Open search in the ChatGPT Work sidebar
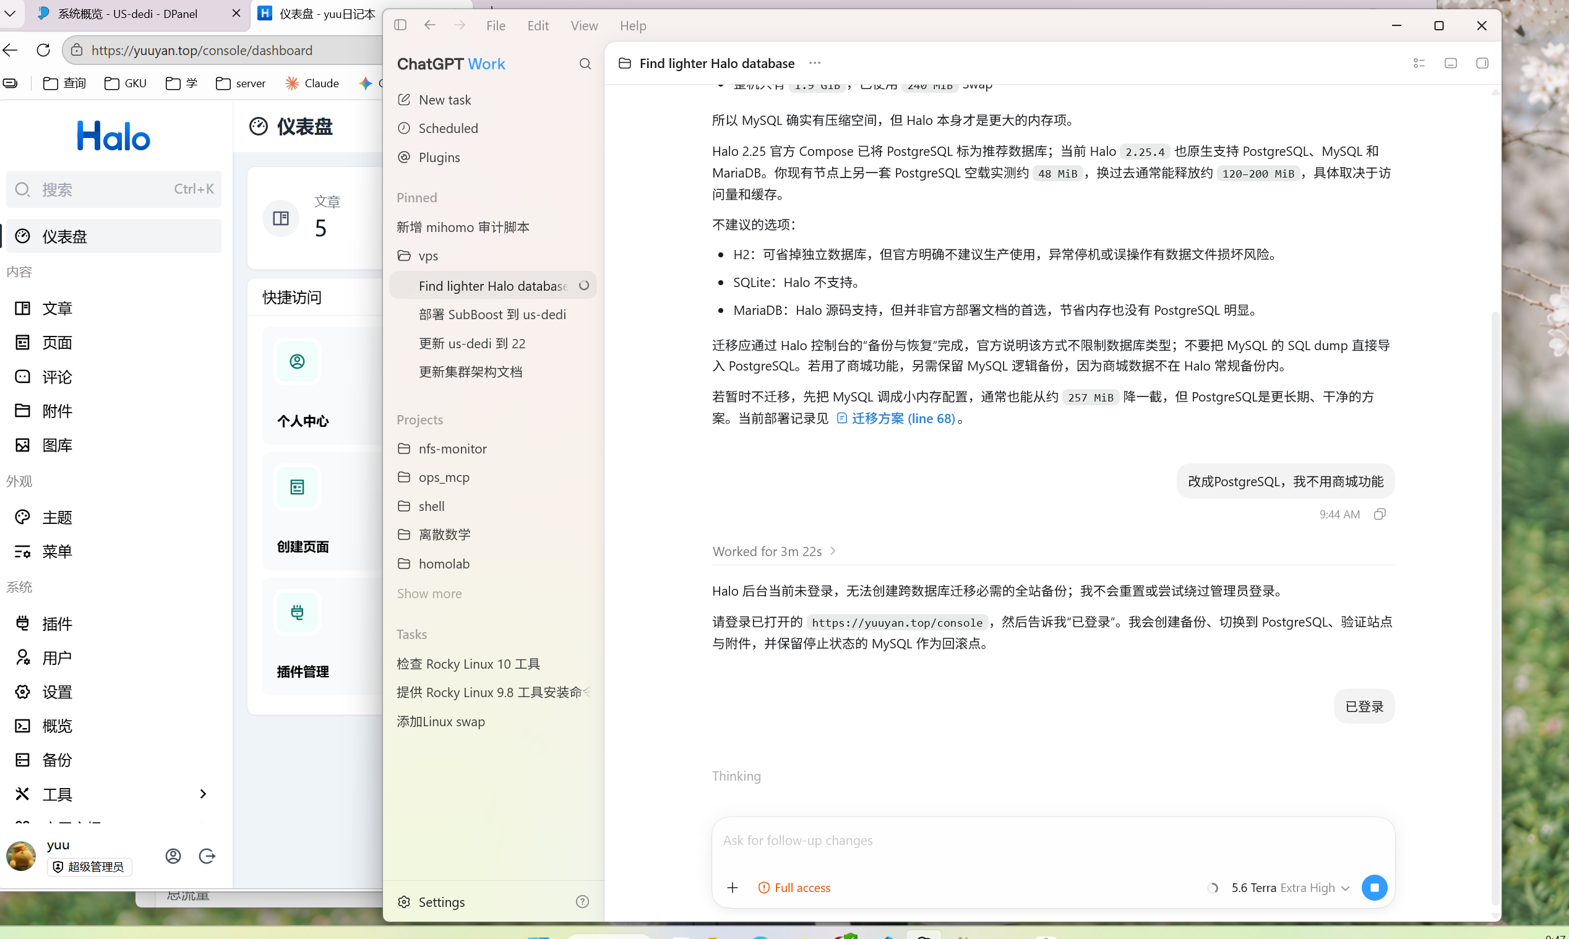This screenshot has width=1569, height=939. (x=585, y=64)
